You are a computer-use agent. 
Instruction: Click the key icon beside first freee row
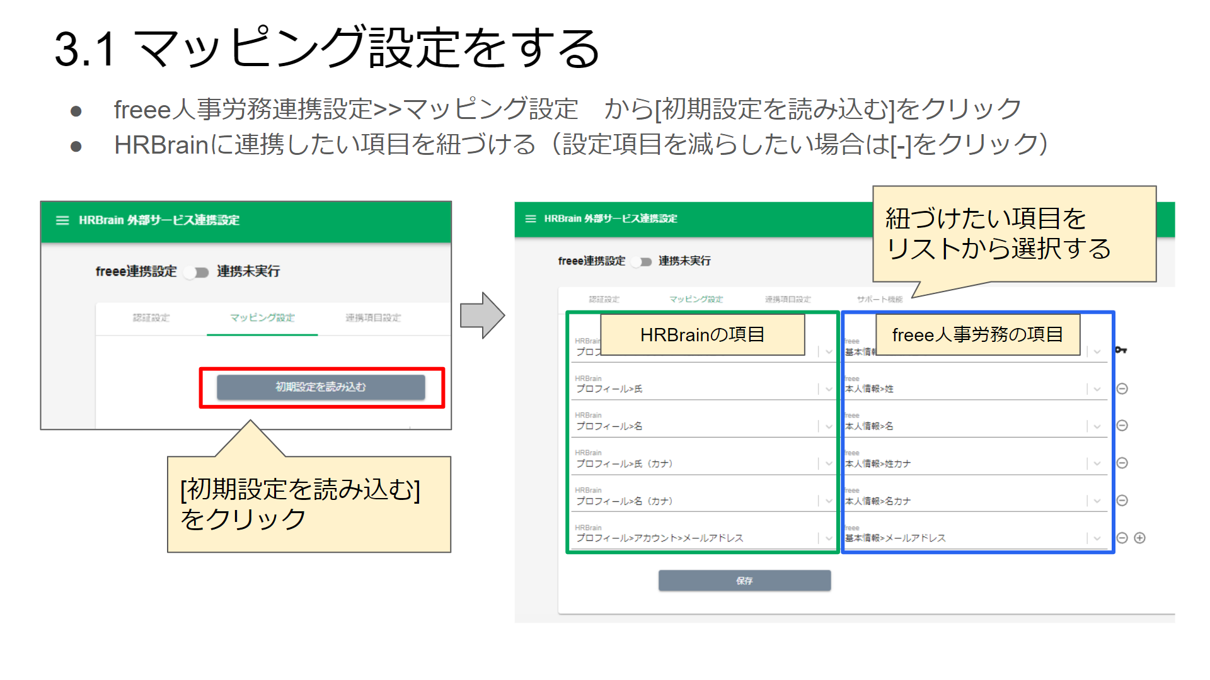tap(1121, 349)
